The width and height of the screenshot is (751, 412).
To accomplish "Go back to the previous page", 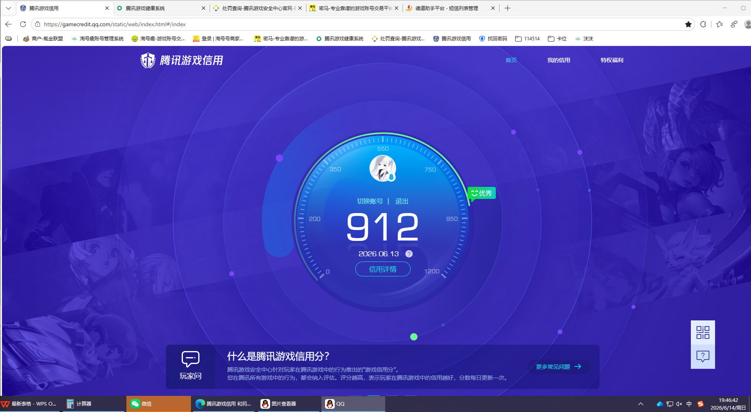I will pos(8,24).
